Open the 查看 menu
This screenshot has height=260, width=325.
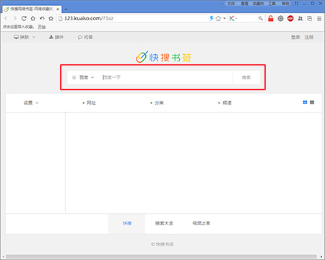245,4
